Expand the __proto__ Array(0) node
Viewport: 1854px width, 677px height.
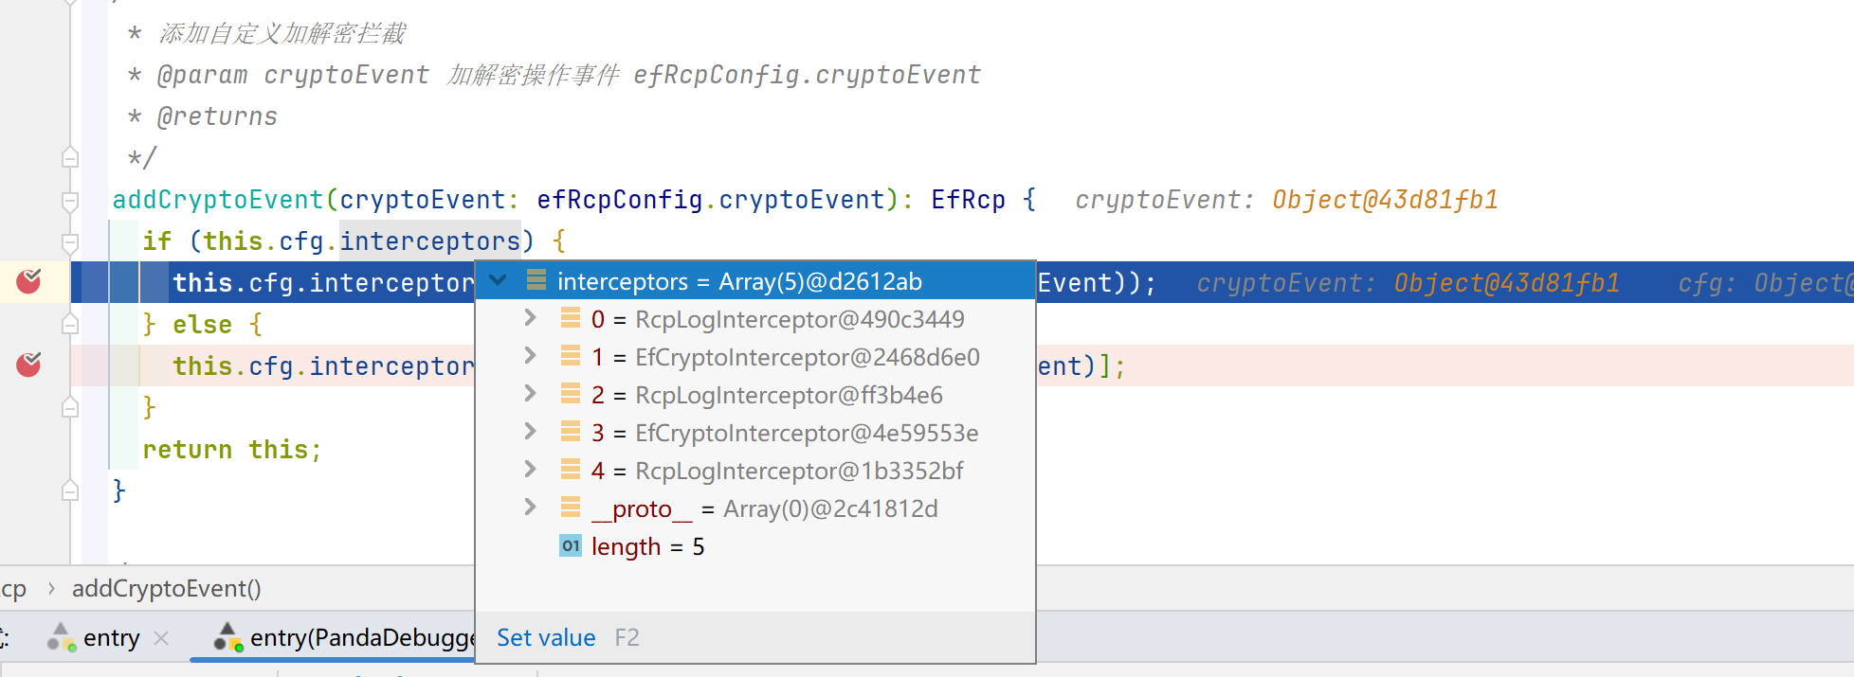pyautogui.click(x=531, y=508)
